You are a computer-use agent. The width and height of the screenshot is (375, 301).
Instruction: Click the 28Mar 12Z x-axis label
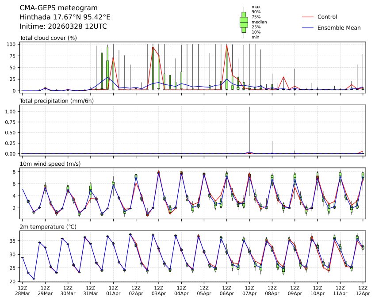pos(23,290)
